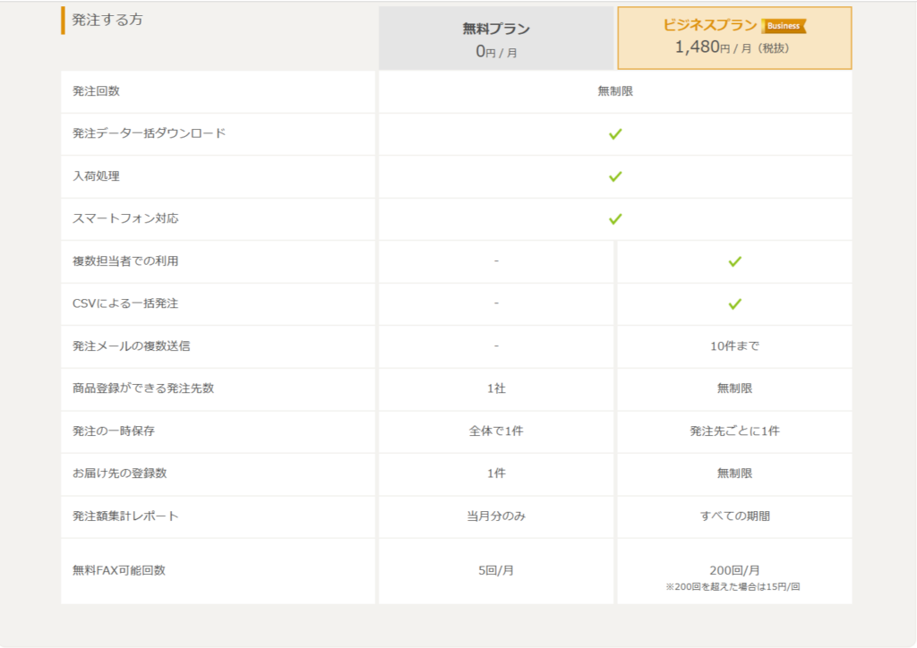Click the 無料プラン header card

click(x=496, y=38)
